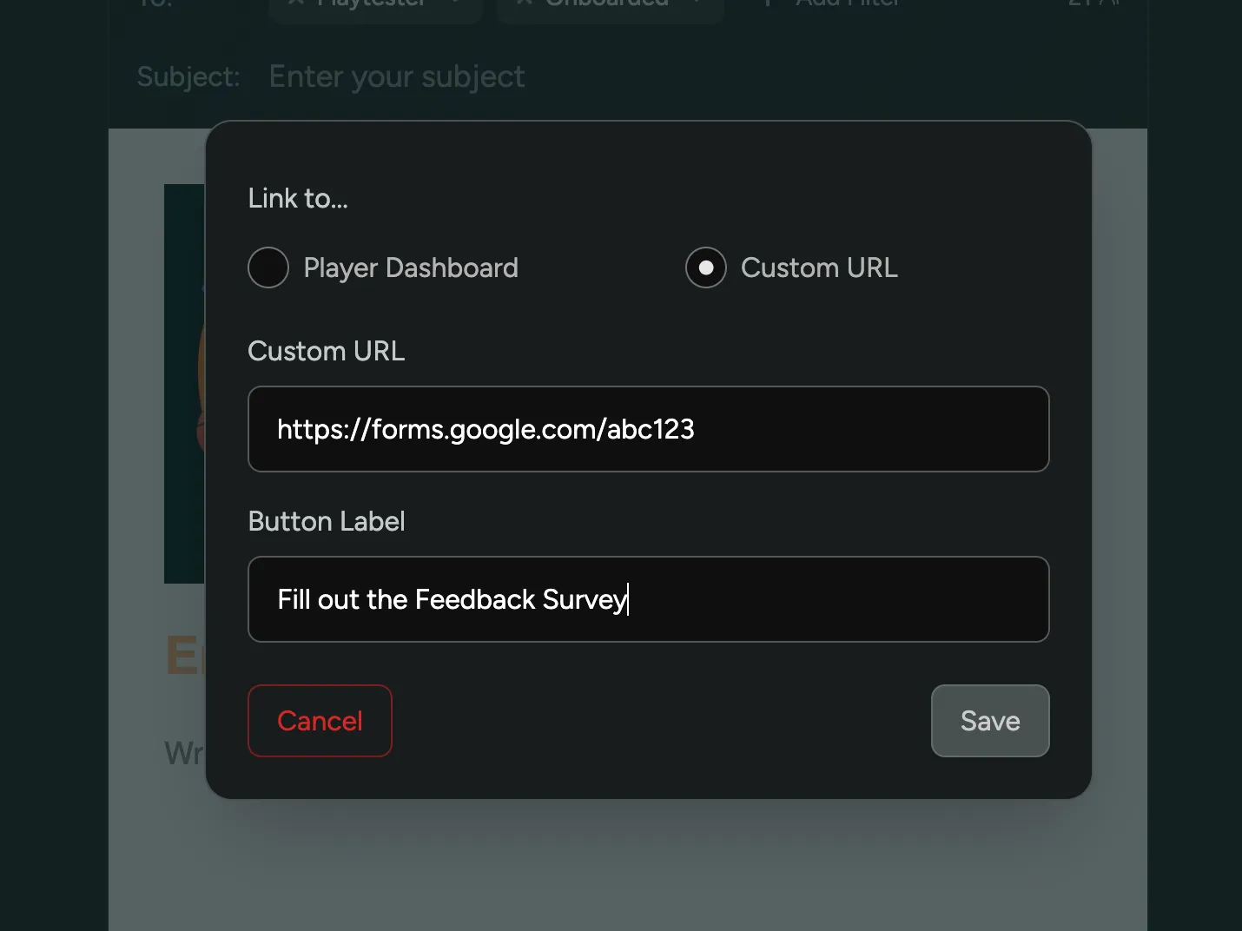Image resolution: width=1242 pixels, height=931 pixels.
Task: Click the 'Link to...' heading
Action: click(x=298, y=198)
